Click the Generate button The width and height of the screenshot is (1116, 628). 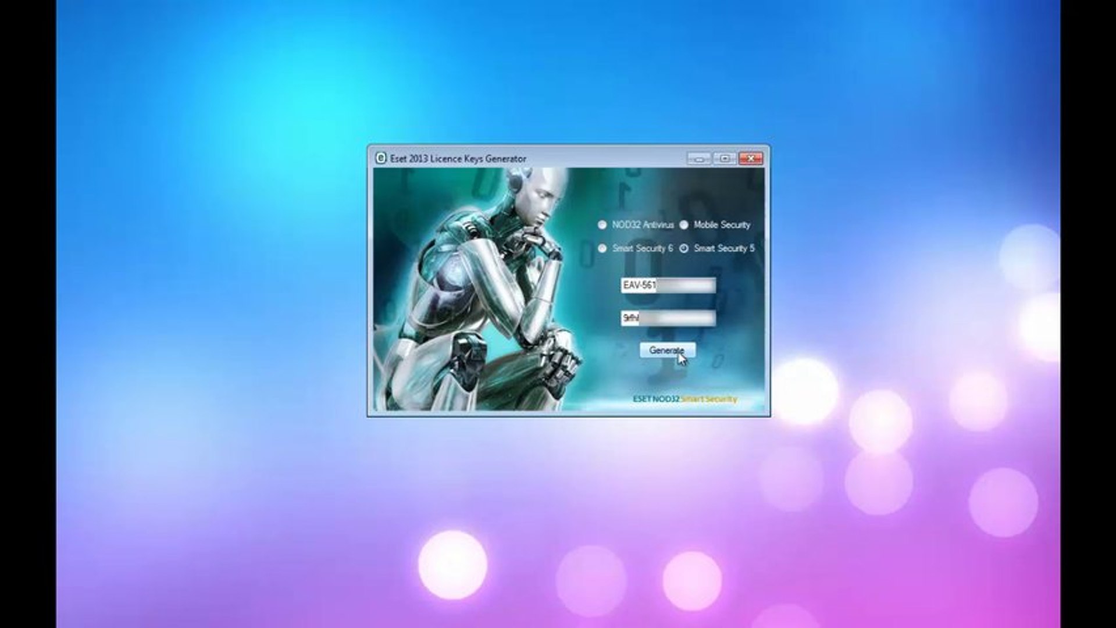(x=667, y=350)
